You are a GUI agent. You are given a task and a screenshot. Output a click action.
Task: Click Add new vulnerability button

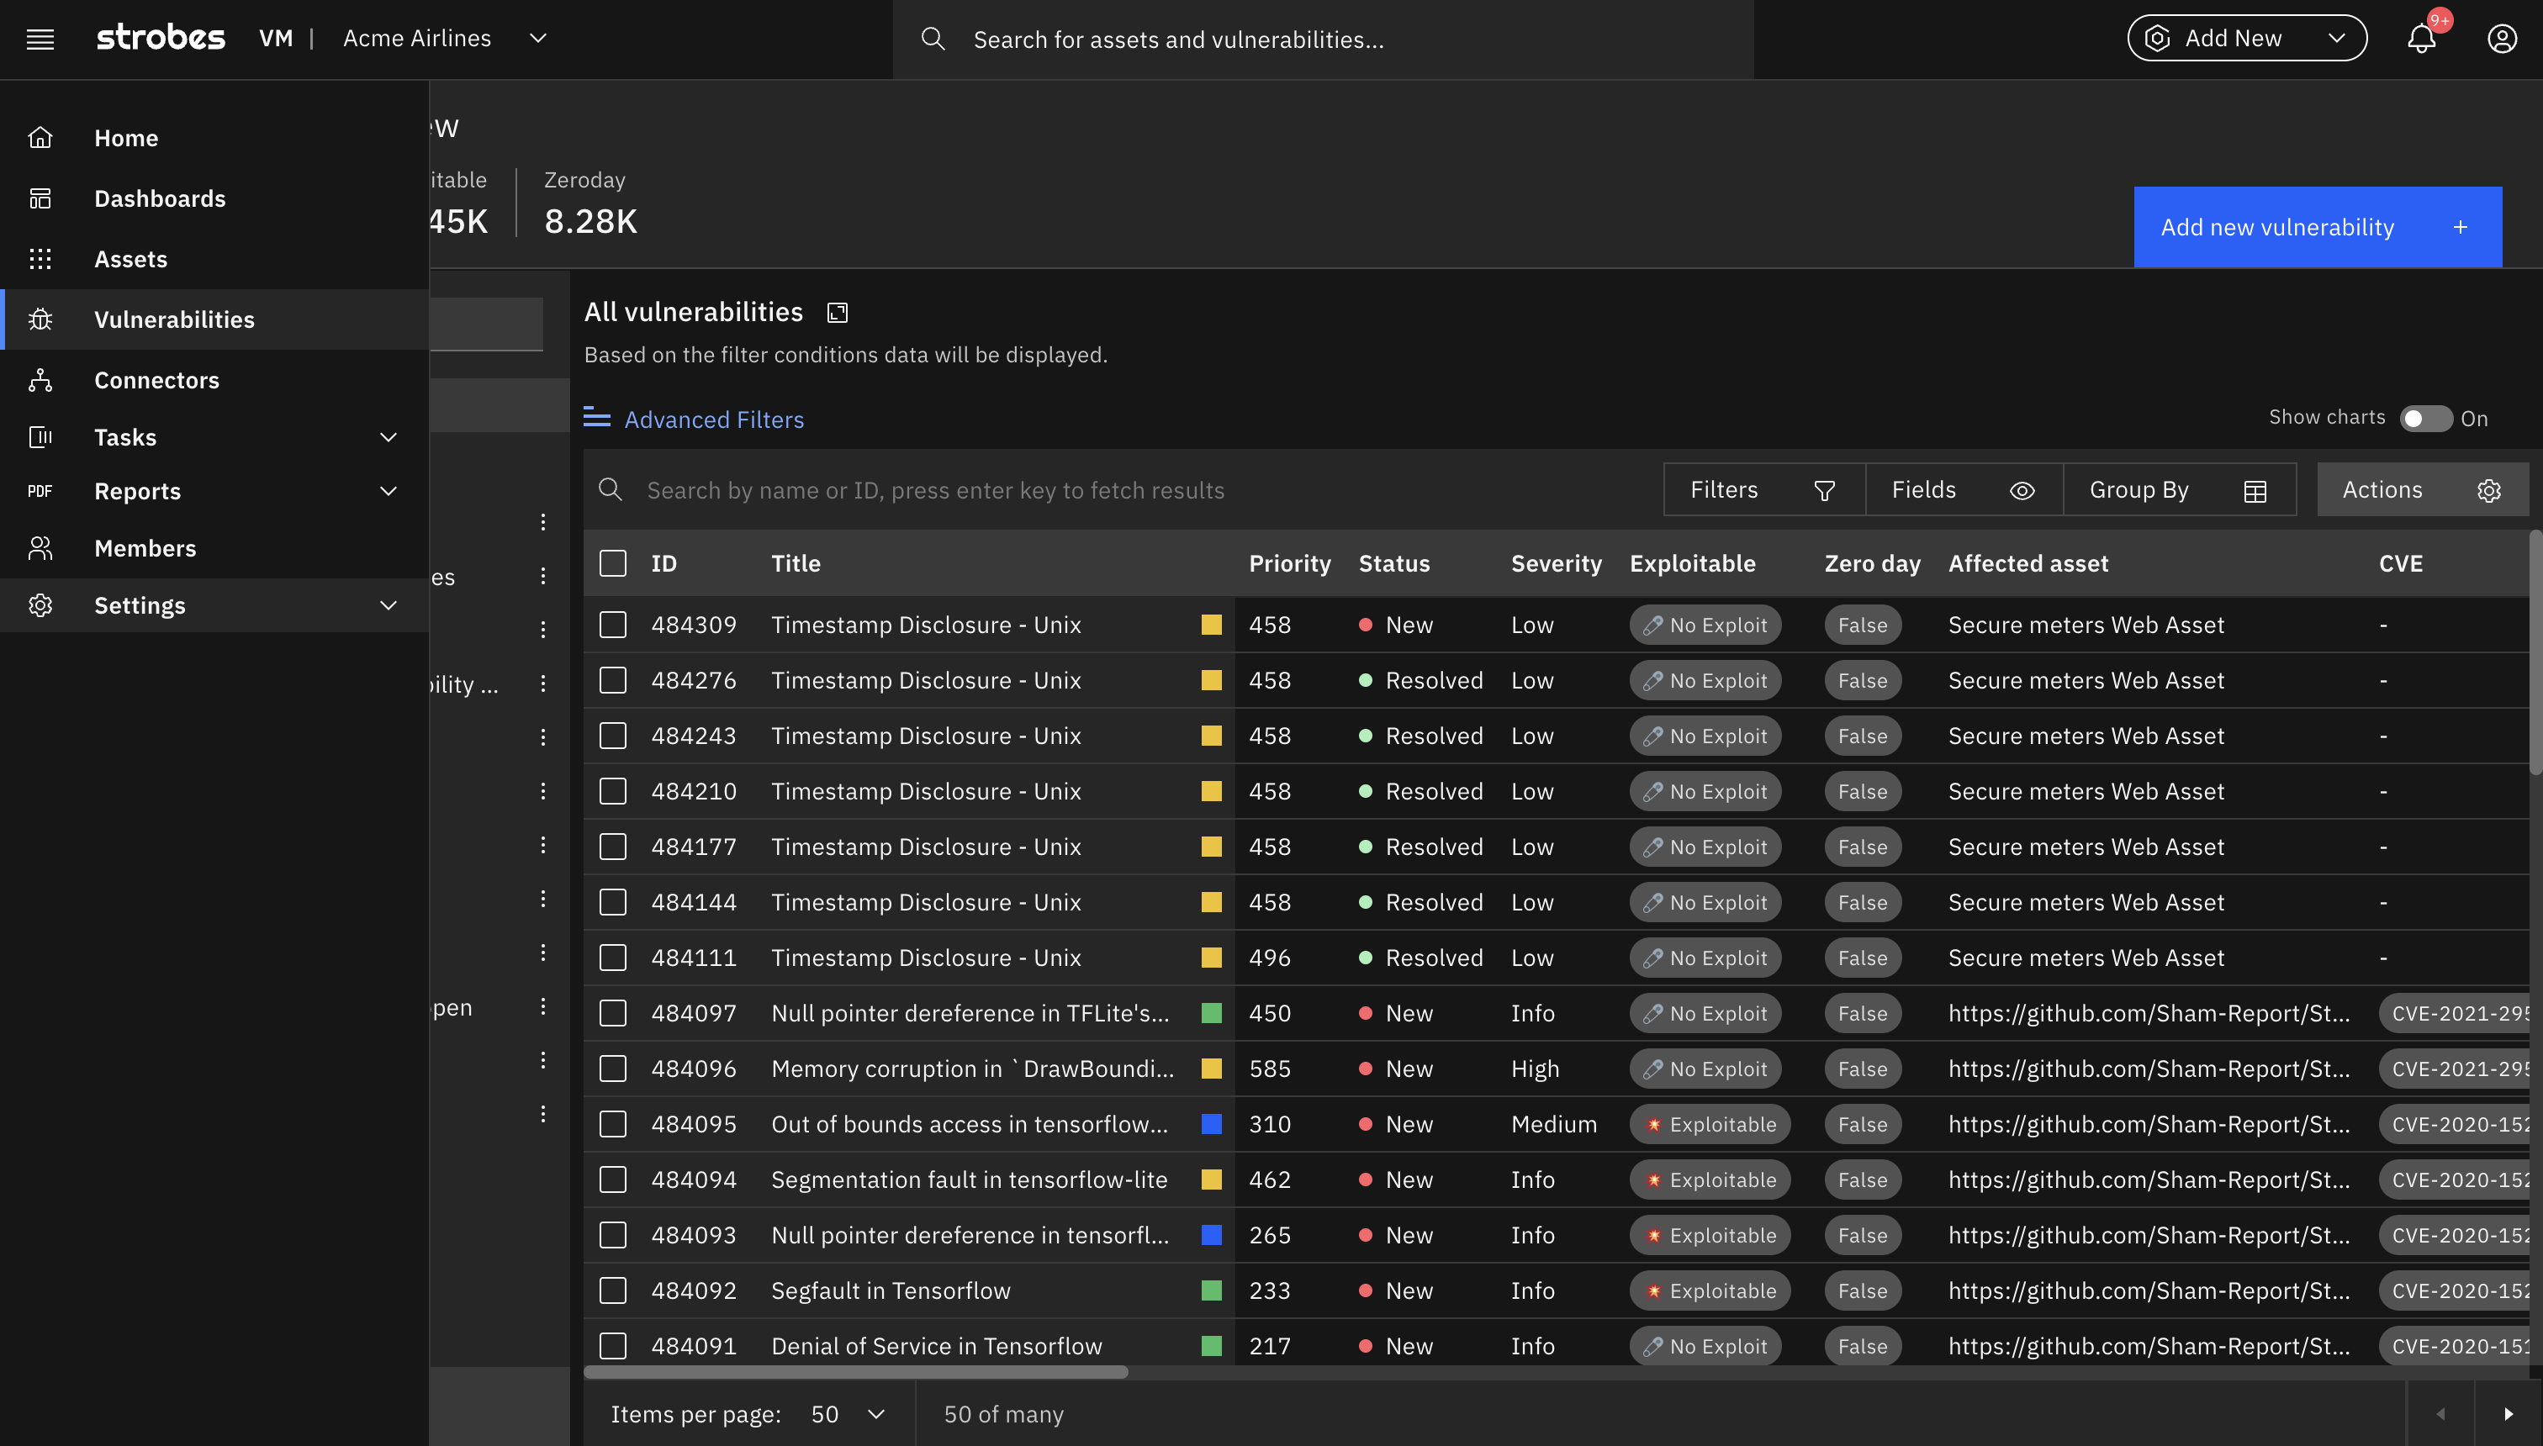click(x=2318, y=226)
